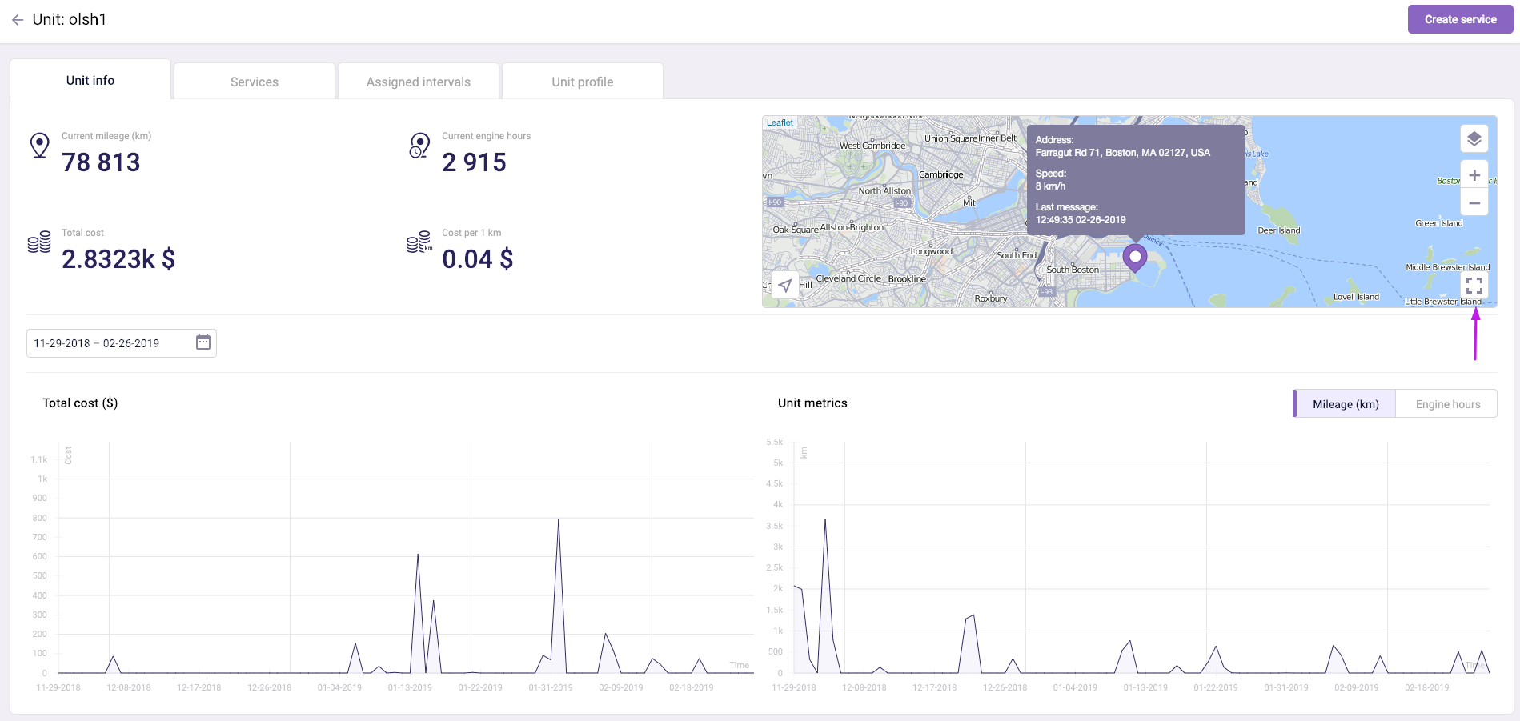Open the Services tab

click(255, 82)
